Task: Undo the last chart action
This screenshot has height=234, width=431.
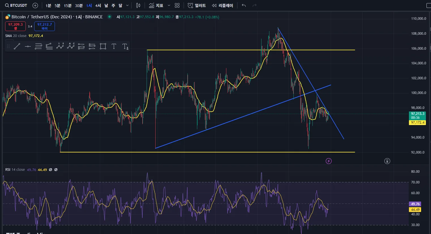Action: tap(244, 5)
